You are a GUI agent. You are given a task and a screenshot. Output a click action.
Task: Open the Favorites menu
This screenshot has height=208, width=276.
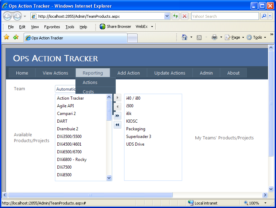point(52,27)
